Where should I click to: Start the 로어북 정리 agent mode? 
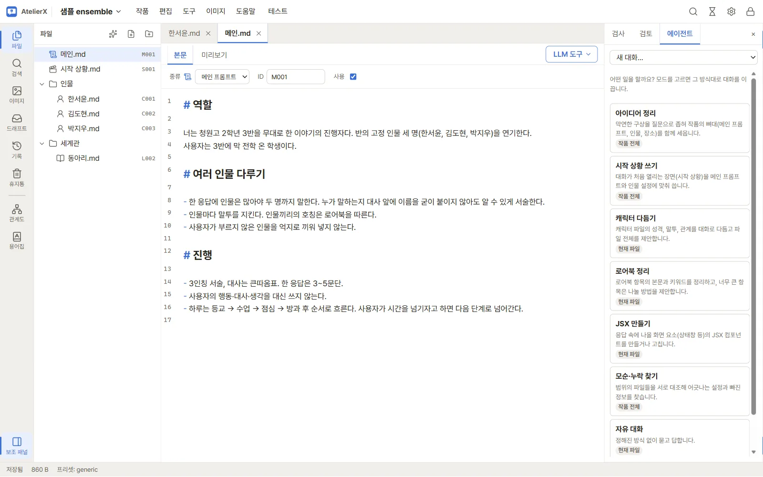680,286
